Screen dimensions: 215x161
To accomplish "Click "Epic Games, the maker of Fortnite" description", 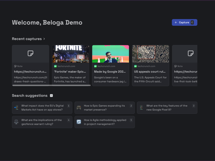I will coord(70,79).
